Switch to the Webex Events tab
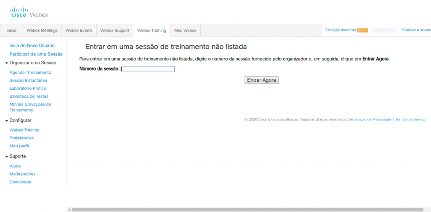This screenshot has width=431, height=212. 79,31
